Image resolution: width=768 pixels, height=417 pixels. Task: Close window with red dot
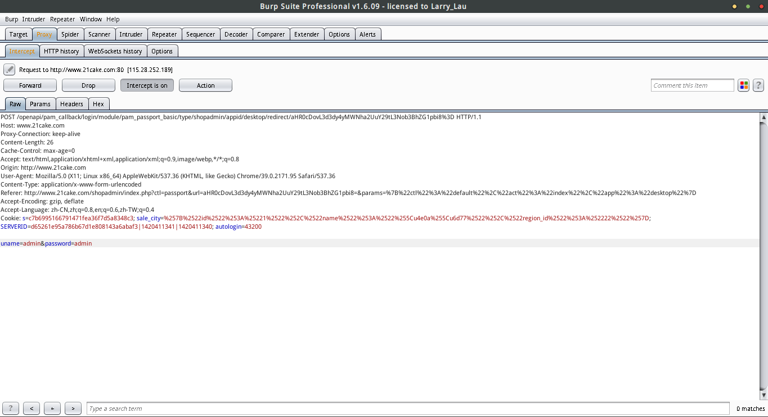click(x=761, y=6)
